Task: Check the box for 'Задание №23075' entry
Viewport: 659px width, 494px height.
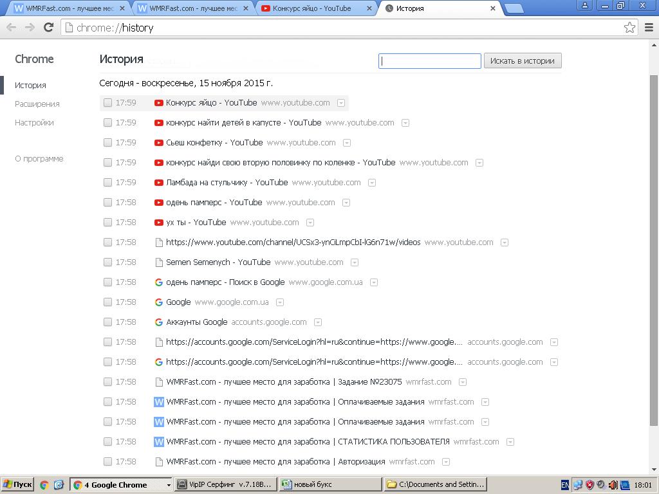Action: click(107, 382)
